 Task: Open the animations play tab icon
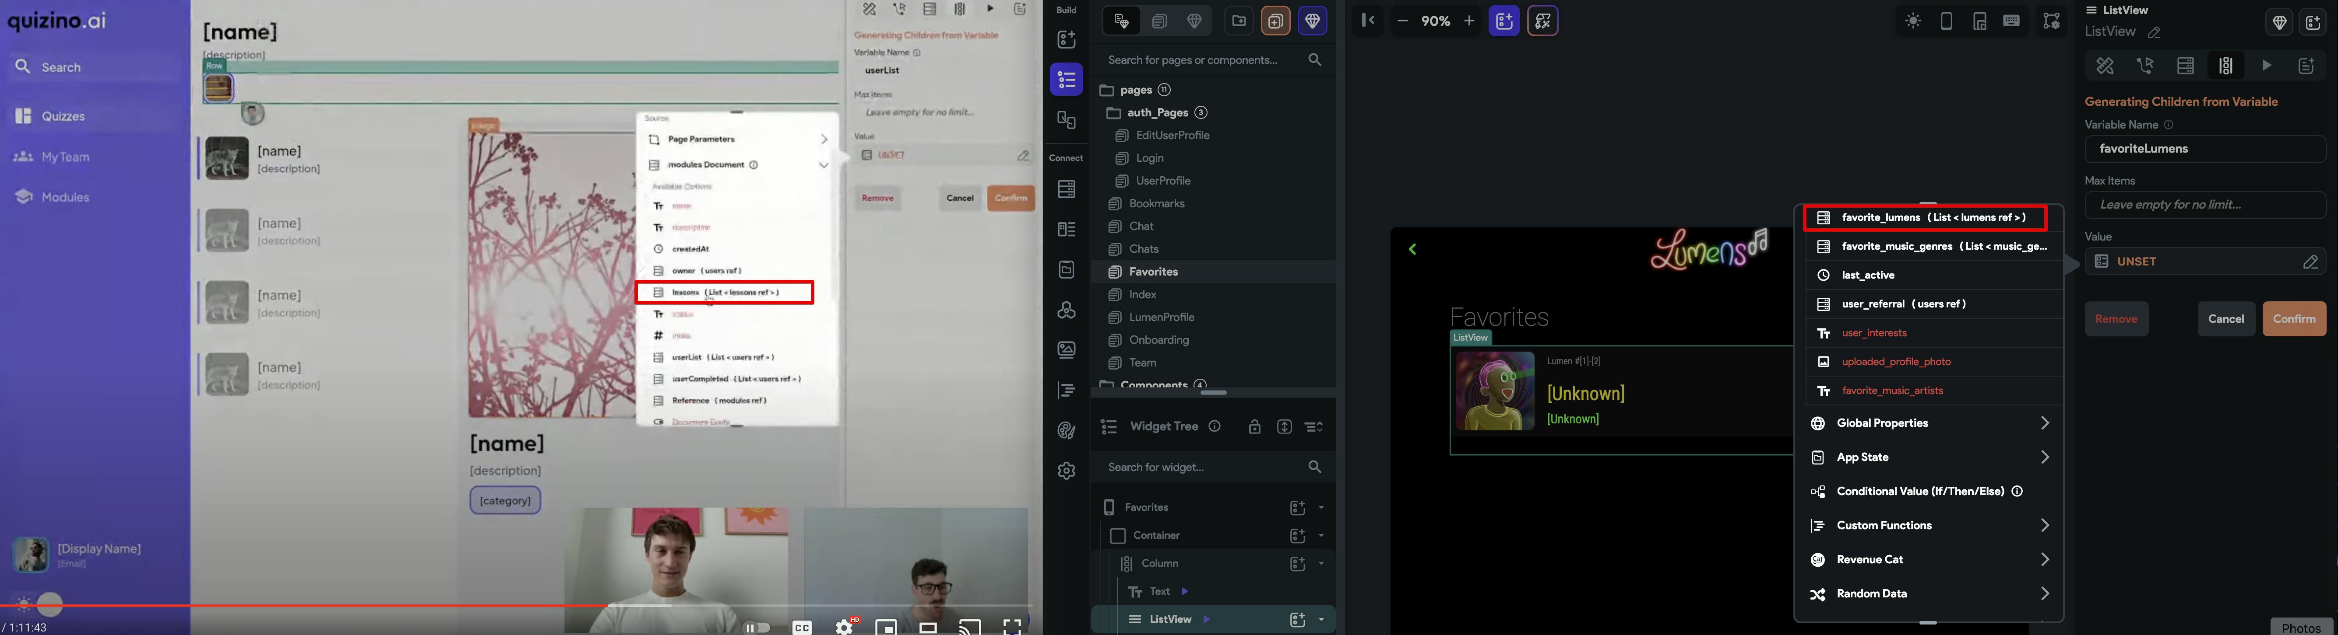2266,65
